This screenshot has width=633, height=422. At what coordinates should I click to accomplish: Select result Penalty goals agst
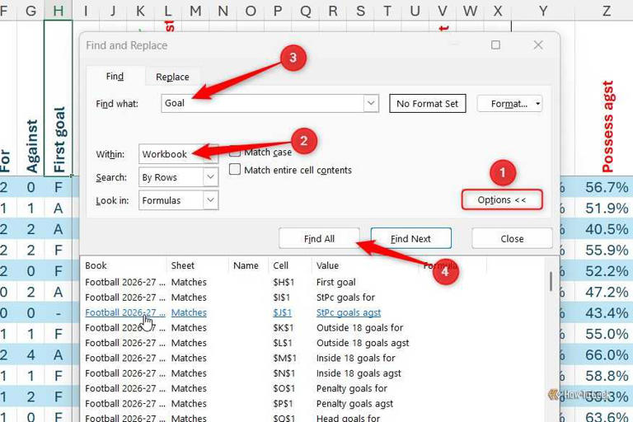point(313,403)
